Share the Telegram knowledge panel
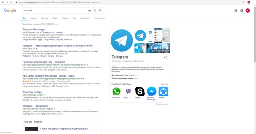256x134 pixels. pyautogui.click(x=165, y=57)
